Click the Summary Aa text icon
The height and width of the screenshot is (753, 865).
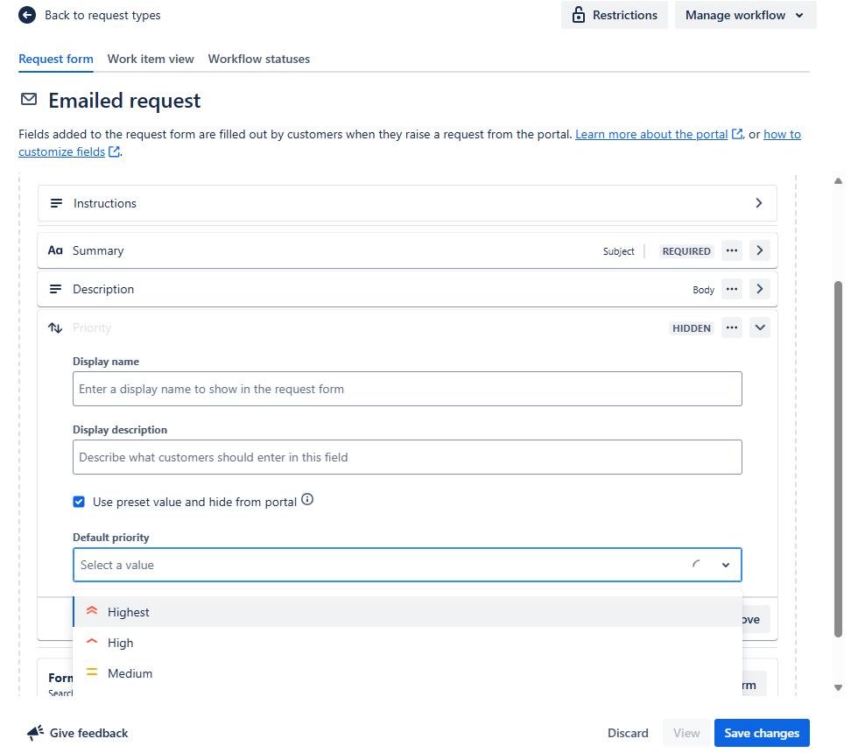tap(55, 250)
